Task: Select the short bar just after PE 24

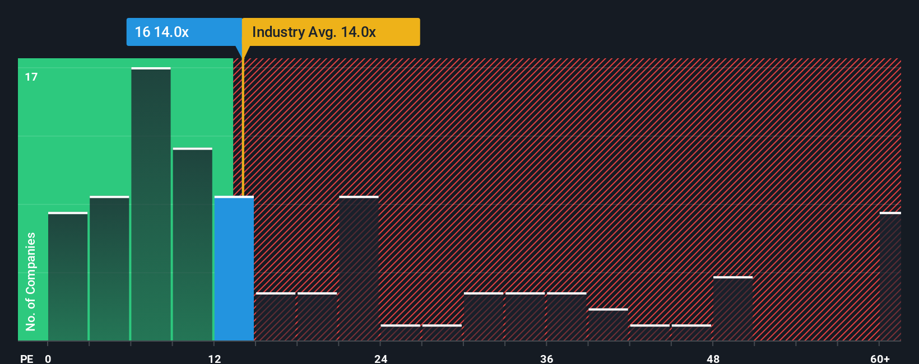Action: click(x=400, y=333)
